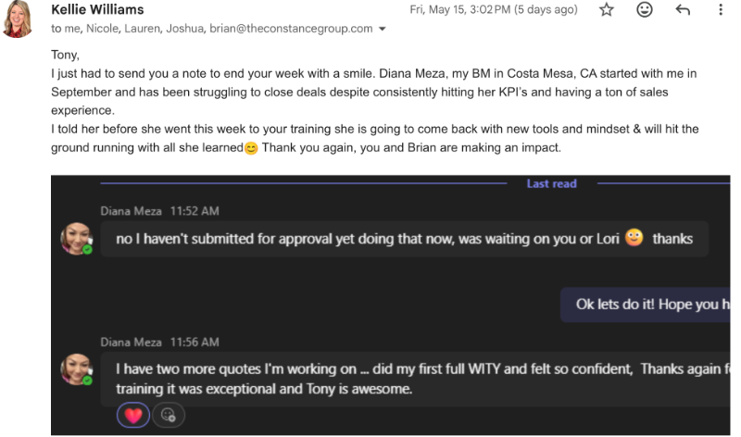Click the Diana Meza 11:56 AM name label

pyautogui.click(x=159, y=342)
